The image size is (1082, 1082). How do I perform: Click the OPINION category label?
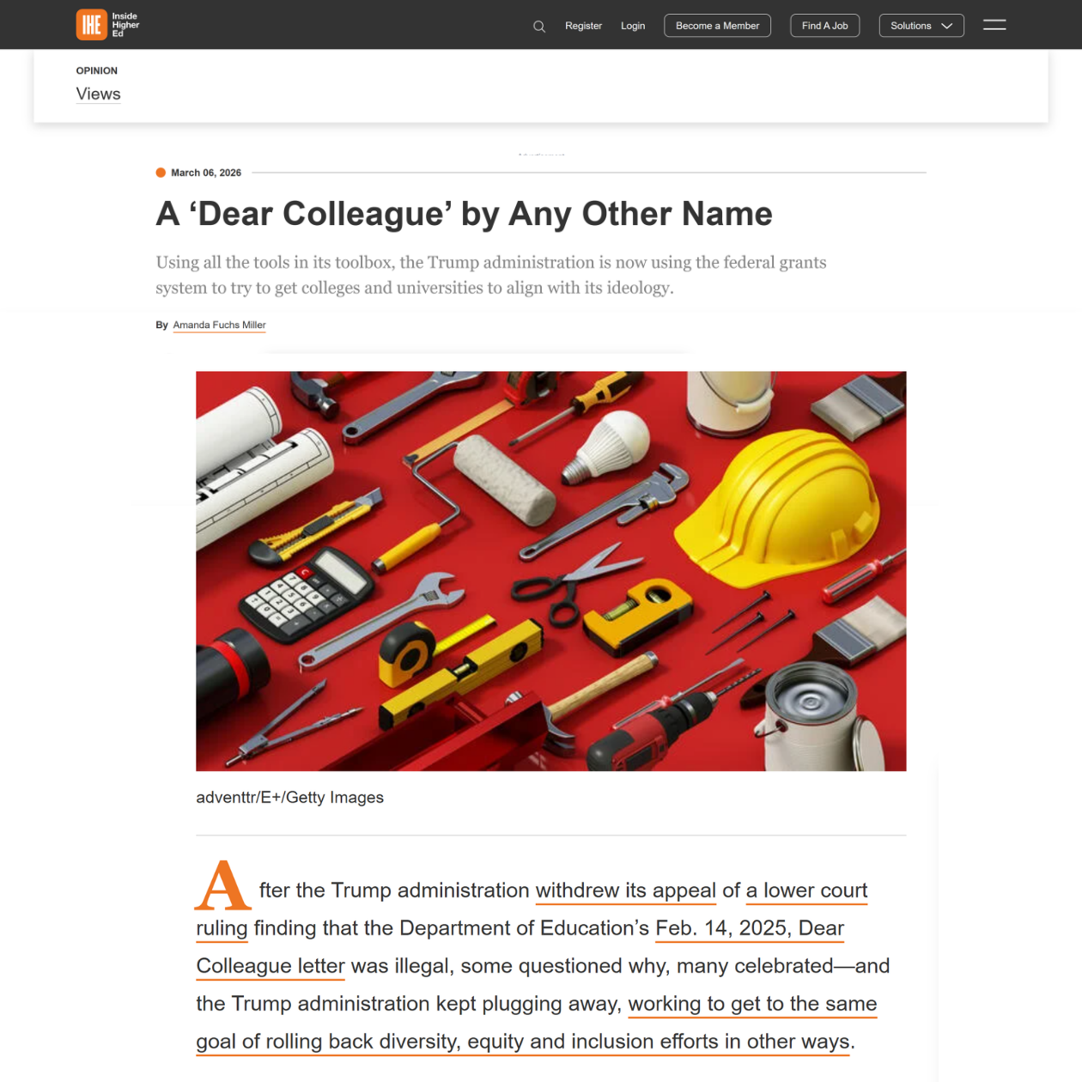tap(97, 71)
